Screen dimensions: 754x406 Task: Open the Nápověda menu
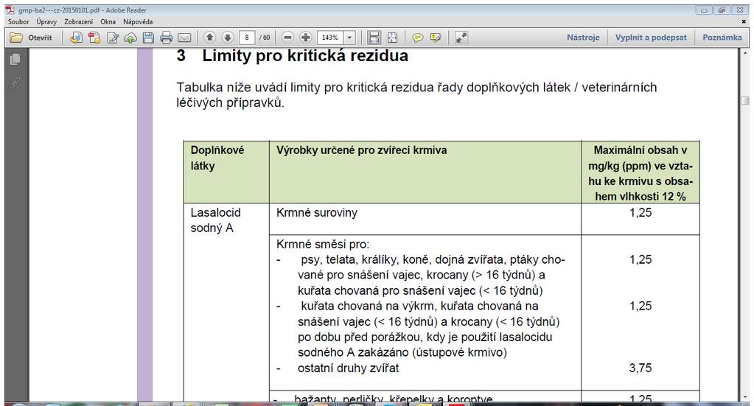[138, 21]
